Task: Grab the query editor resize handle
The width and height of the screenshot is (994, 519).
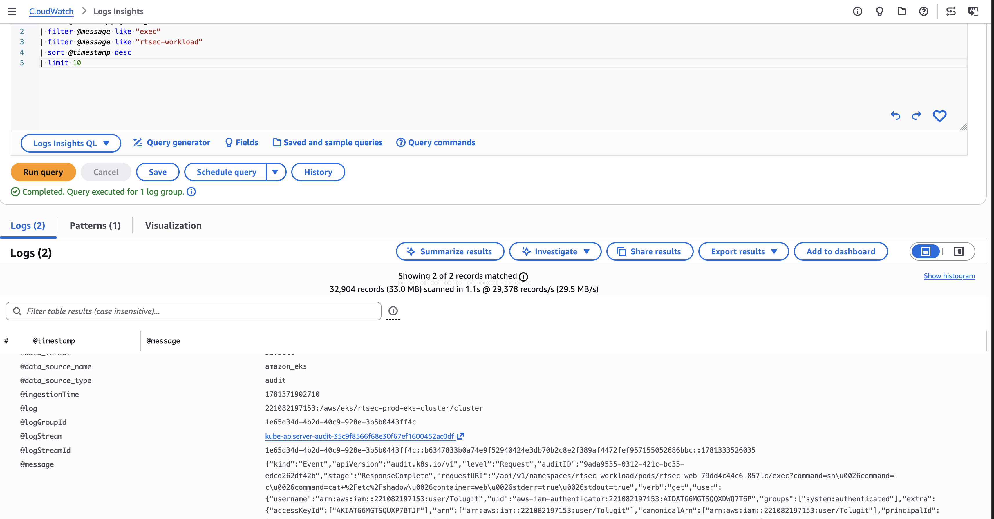Action: [964, 127]
